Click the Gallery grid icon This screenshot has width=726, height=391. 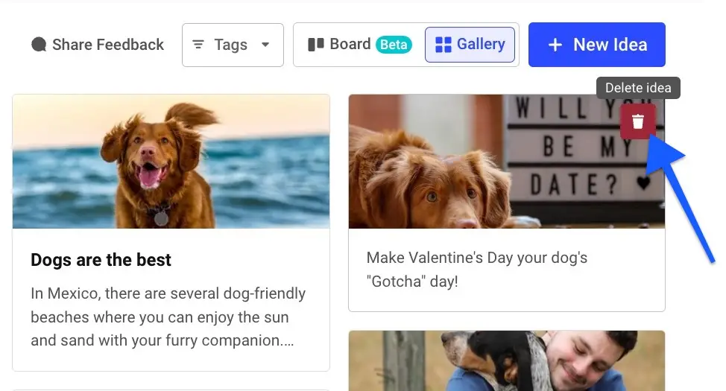click(443, 45)
